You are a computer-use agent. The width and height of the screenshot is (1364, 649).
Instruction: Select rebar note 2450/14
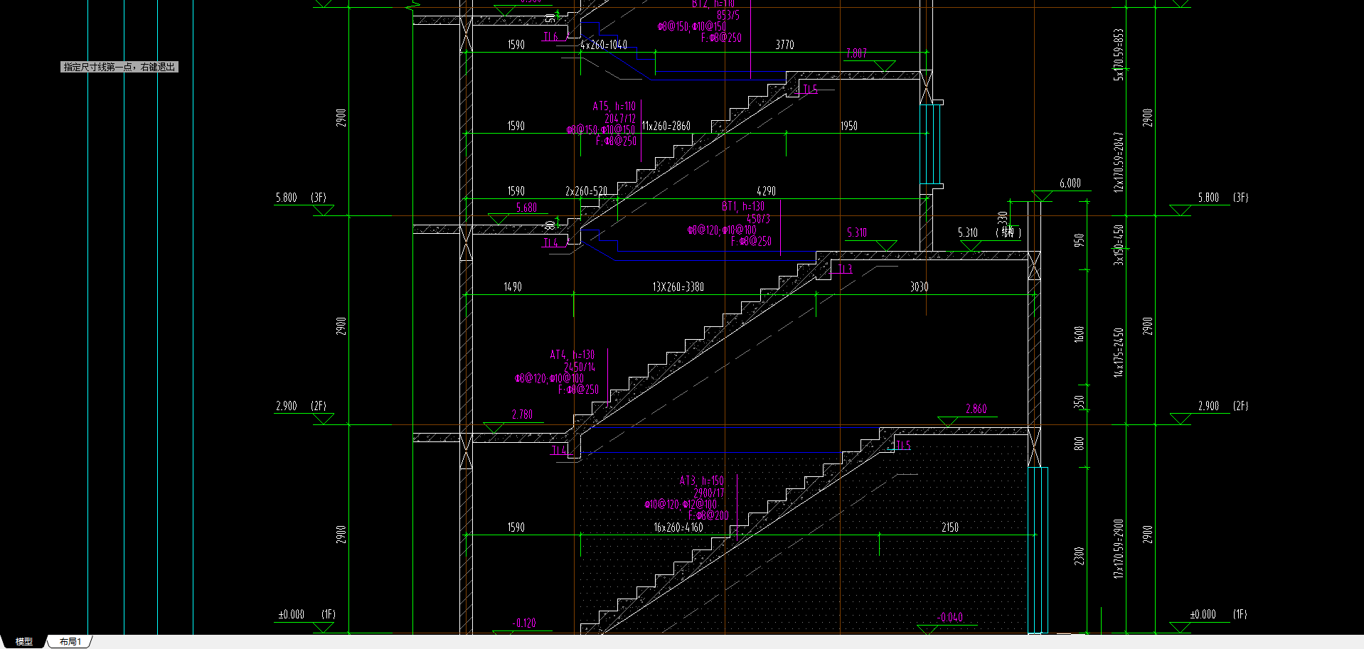580,367
